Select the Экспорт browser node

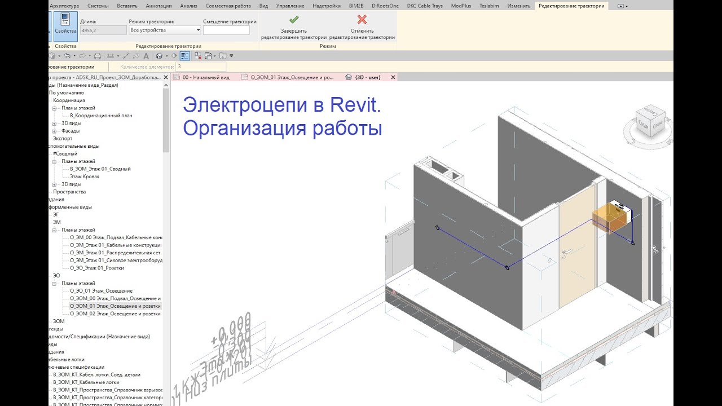pos(63,138)
